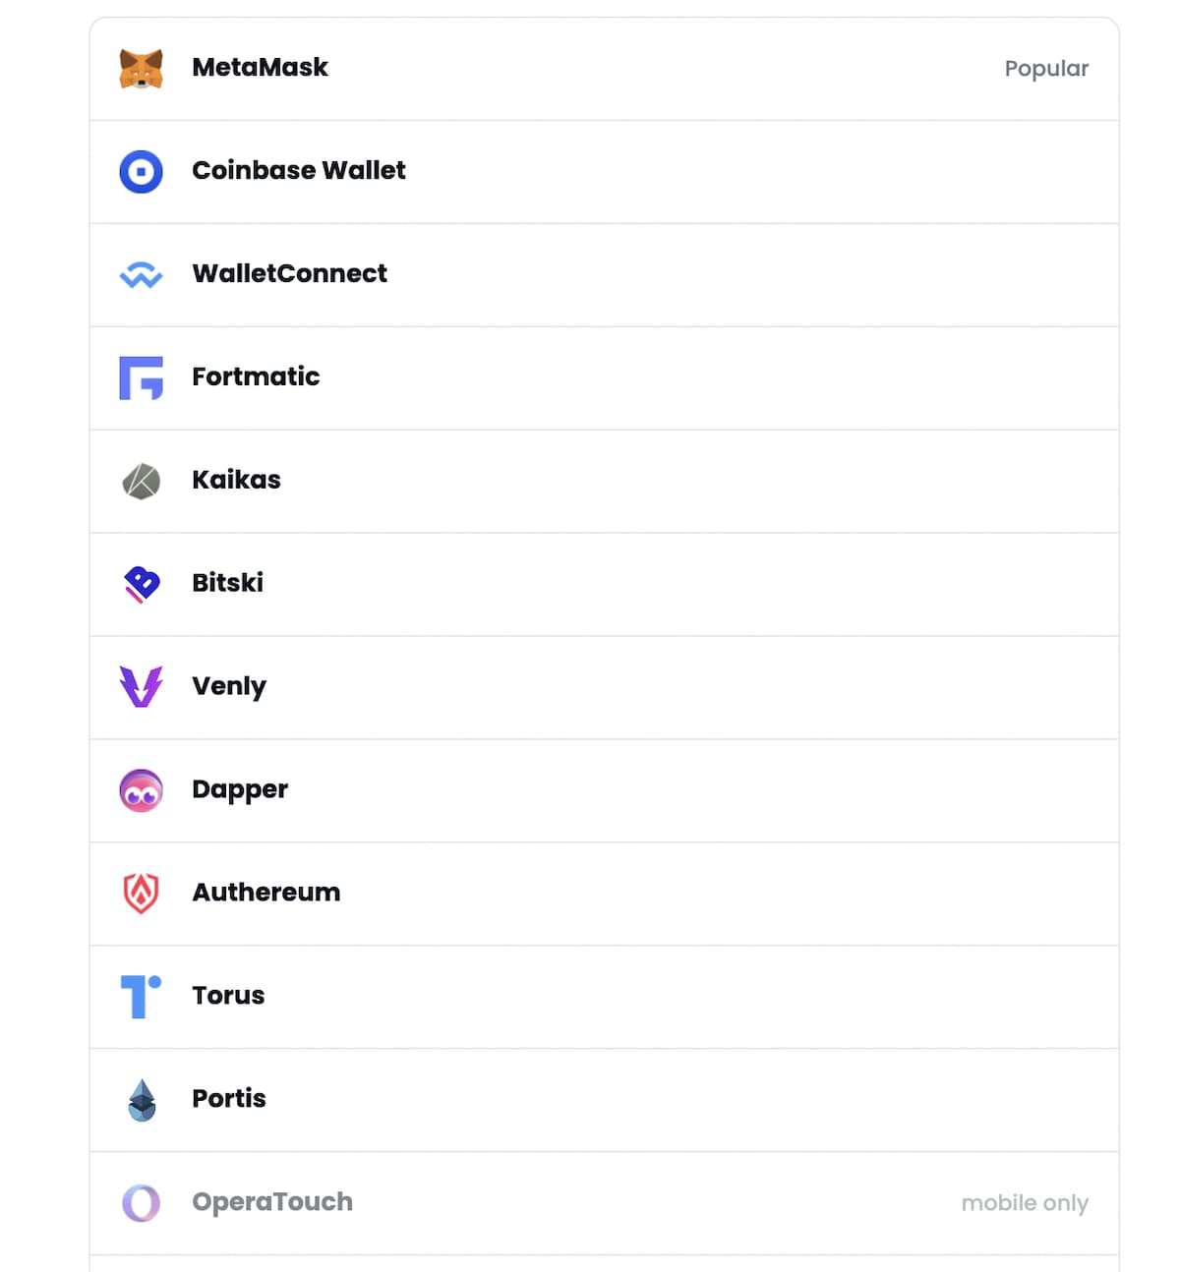
Task: Click the Authereum red shield icon
Action: click(141, 894)
